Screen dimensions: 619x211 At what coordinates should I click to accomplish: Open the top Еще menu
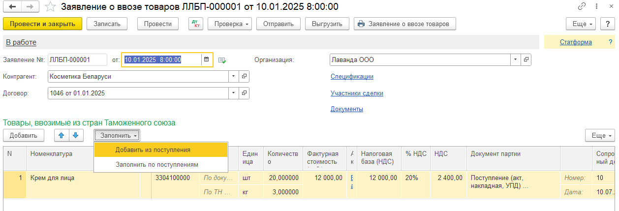pos(581,24)
